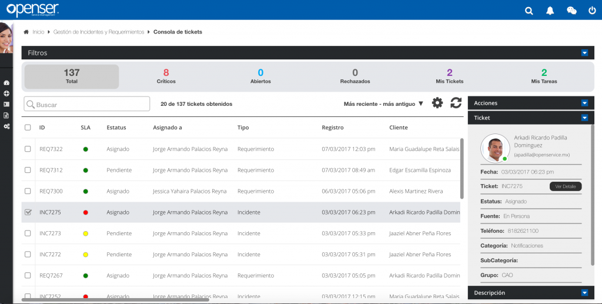Open the dashboard gauge in sidebar
The width and height of the screenshot is (602, 304).
[6, 83]
